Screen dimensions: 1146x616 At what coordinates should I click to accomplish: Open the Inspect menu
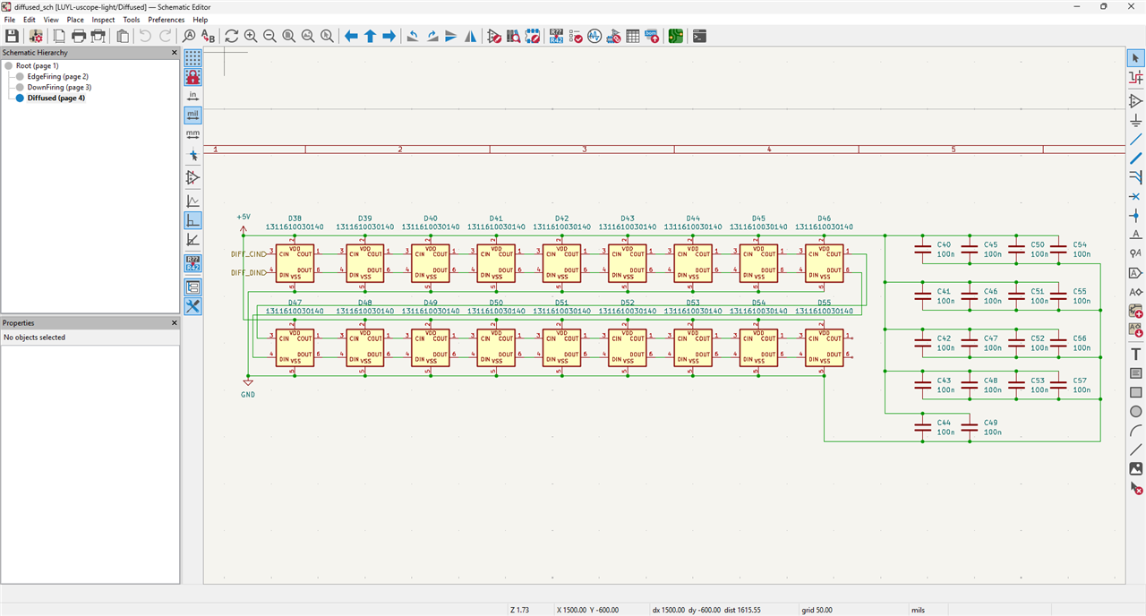coord(103,20)
